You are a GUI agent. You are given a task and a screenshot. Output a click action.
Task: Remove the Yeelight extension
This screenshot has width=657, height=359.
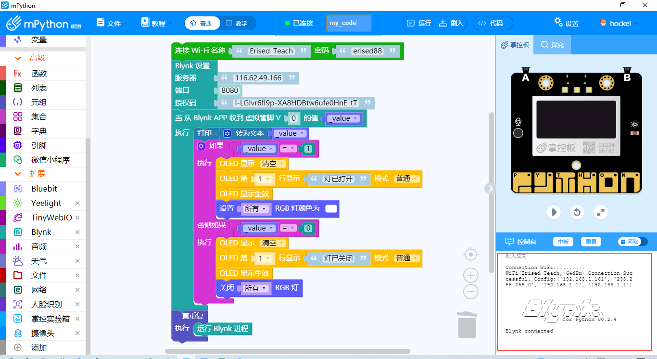pyautogui.click(x=77, y=203)
